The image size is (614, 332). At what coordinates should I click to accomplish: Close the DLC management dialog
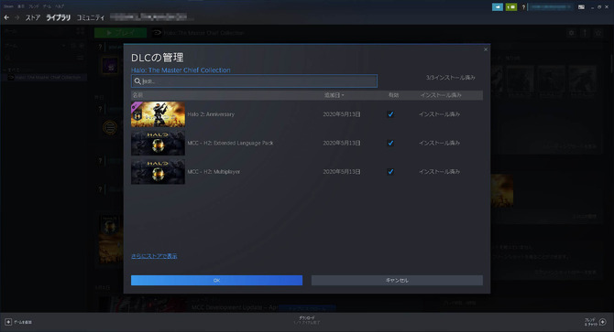click(486, 49)
